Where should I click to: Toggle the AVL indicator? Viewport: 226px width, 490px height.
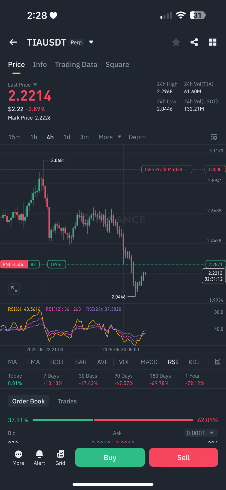click(x=102, y=362)
